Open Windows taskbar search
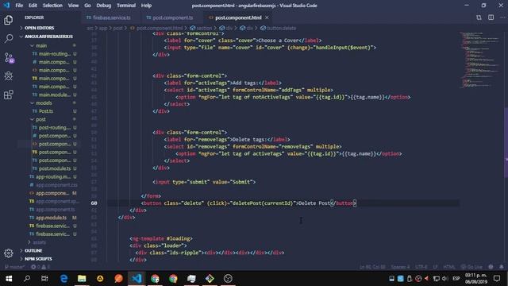 point(27,279)
